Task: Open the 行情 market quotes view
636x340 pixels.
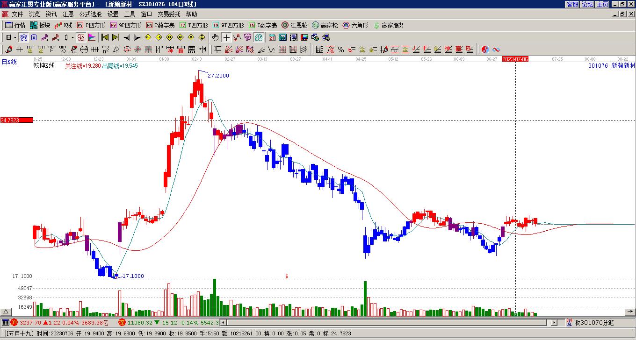Action: point(15,25)
